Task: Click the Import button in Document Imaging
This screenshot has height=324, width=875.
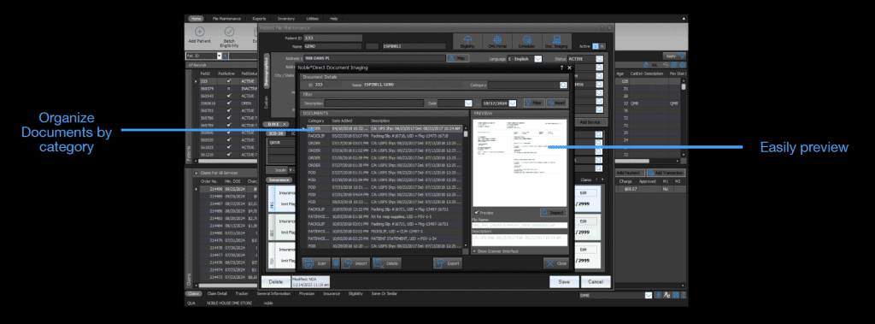Action: coord(355,262)
